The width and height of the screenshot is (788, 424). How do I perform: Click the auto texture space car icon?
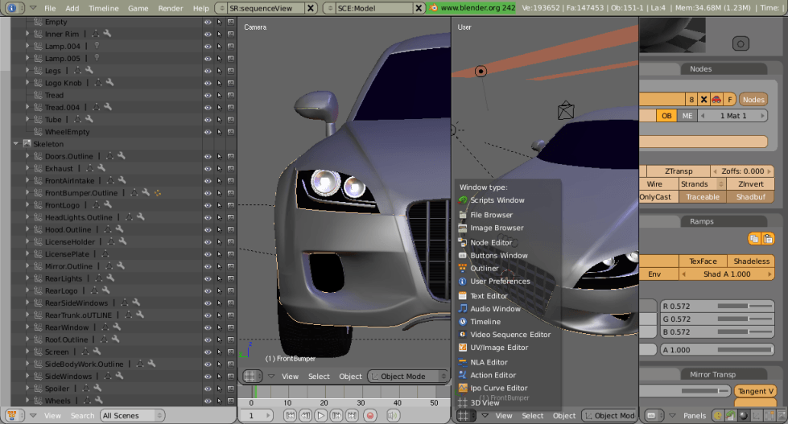click(716, 99)
